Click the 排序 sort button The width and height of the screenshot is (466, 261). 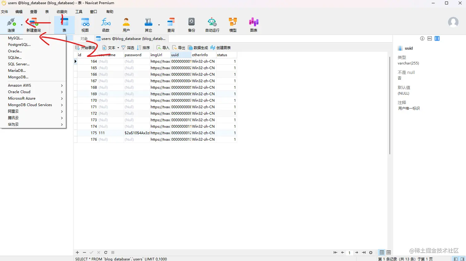click(143, 48)
